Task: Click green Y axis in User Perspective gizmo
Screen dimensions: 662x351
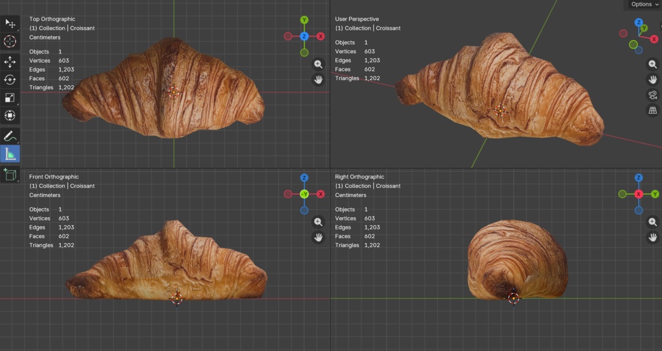Action: pyautogui.click(x=644, y=28)
